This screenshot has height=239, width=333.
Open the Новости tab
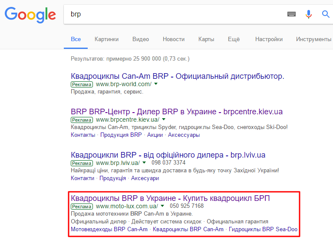pyautogui.click(x=174, y=39)
